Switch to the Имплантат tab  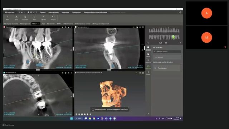pos(51,24)
